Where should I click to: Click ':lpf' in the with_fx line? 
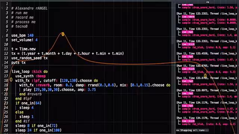click(x=37, y=81)
